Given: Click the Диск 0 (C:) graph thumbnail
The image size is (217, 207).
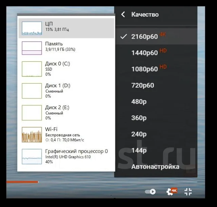Looking at the screenshot, I should [32, 69].
